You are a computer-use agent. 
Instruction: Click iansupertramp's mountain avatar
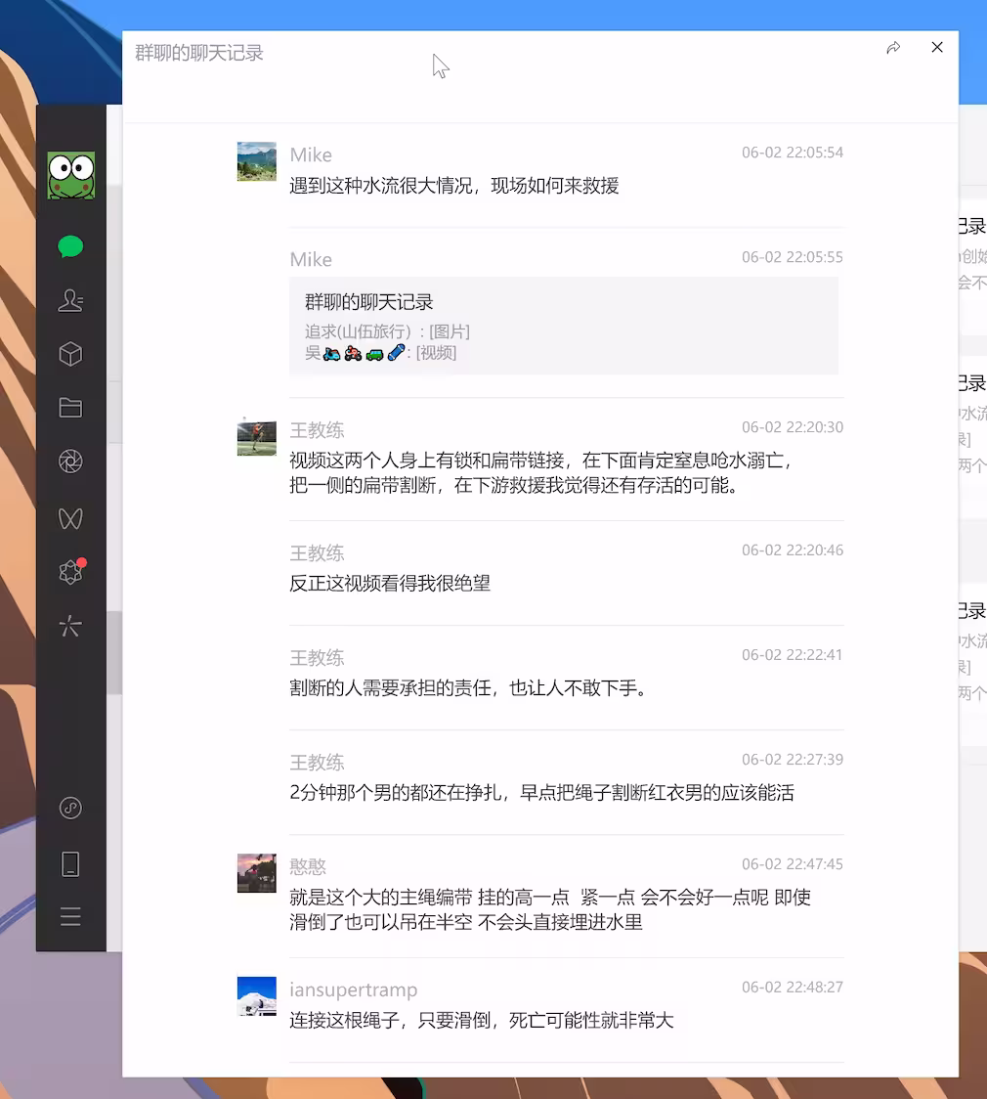coord(256,996)
